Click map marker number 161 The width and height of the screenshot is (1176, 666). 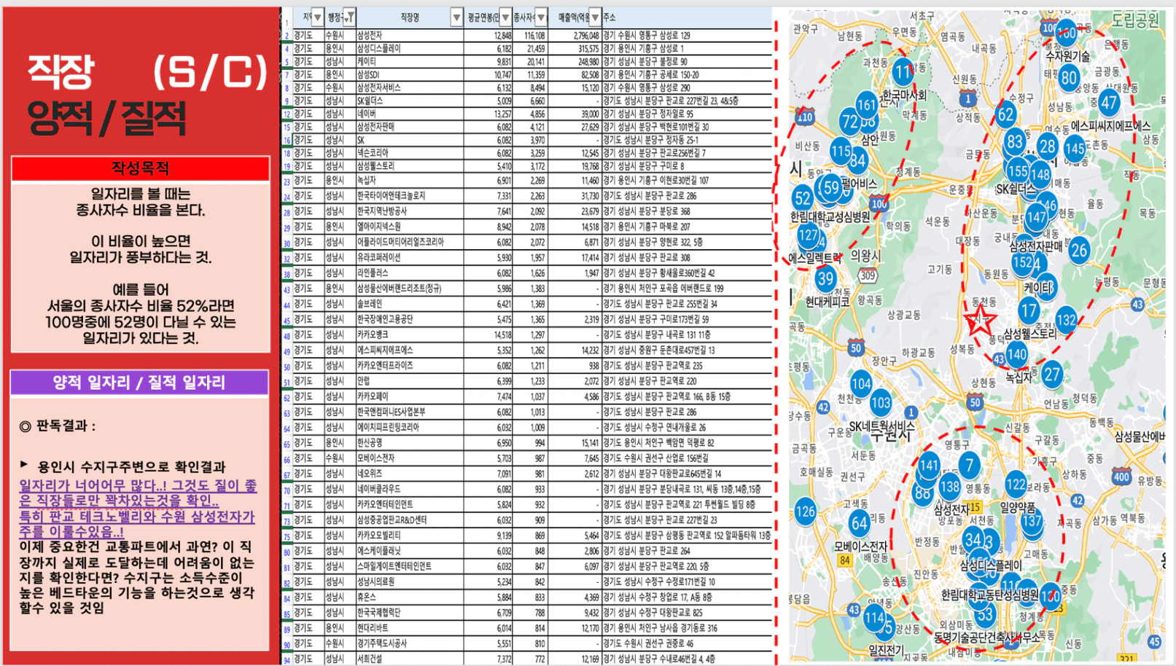[x=866, y=105]
